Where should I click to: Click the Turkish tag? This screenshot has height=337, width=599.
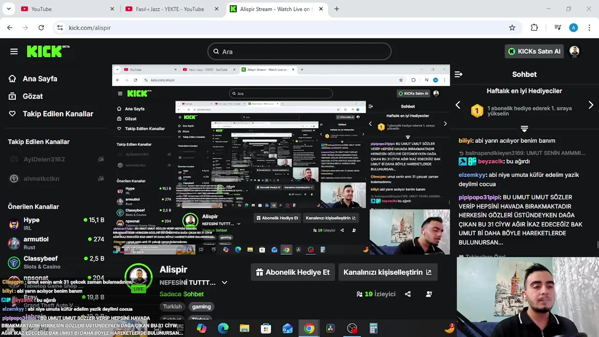pos(172,307)
